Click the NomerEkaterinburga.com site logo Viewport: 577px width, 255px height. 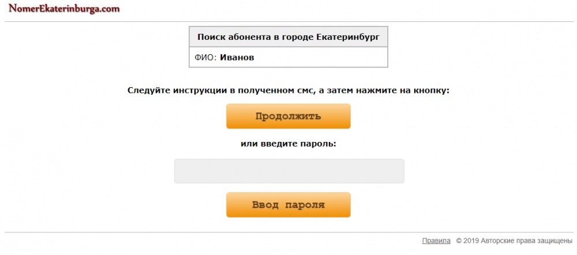pyautogui.click(x=64, y=9)
